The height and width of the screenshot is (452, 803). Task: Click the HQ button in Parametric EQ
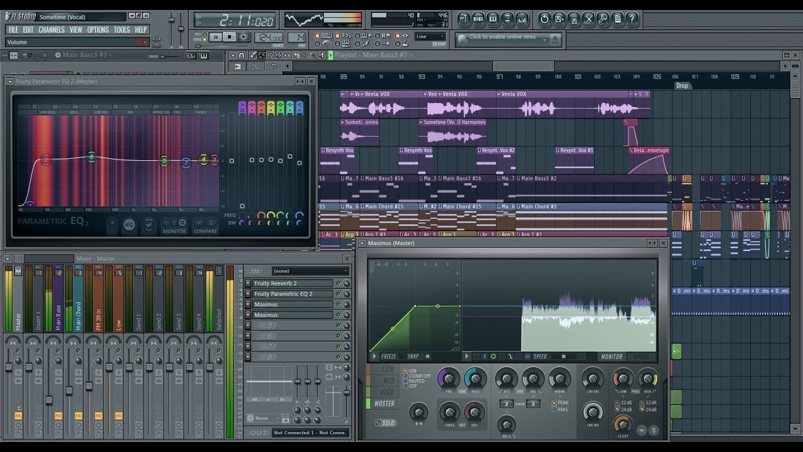(x=129, y=224)
